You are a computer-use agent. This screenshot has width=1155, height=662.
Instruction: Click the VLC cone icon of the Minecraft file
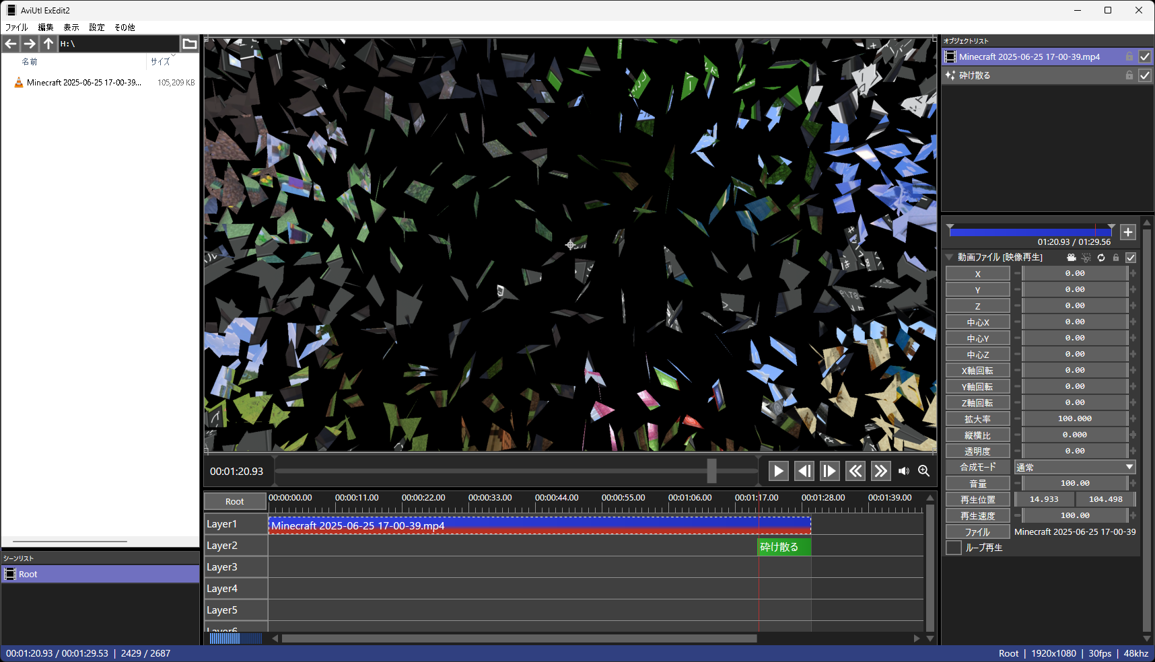point(19,83)
